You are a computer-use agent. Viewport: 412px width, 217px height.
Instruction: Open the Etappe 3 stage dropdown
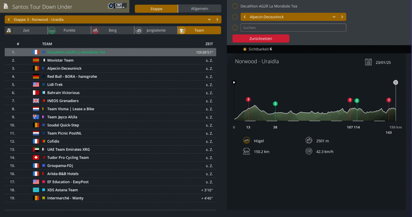point(209,19)
